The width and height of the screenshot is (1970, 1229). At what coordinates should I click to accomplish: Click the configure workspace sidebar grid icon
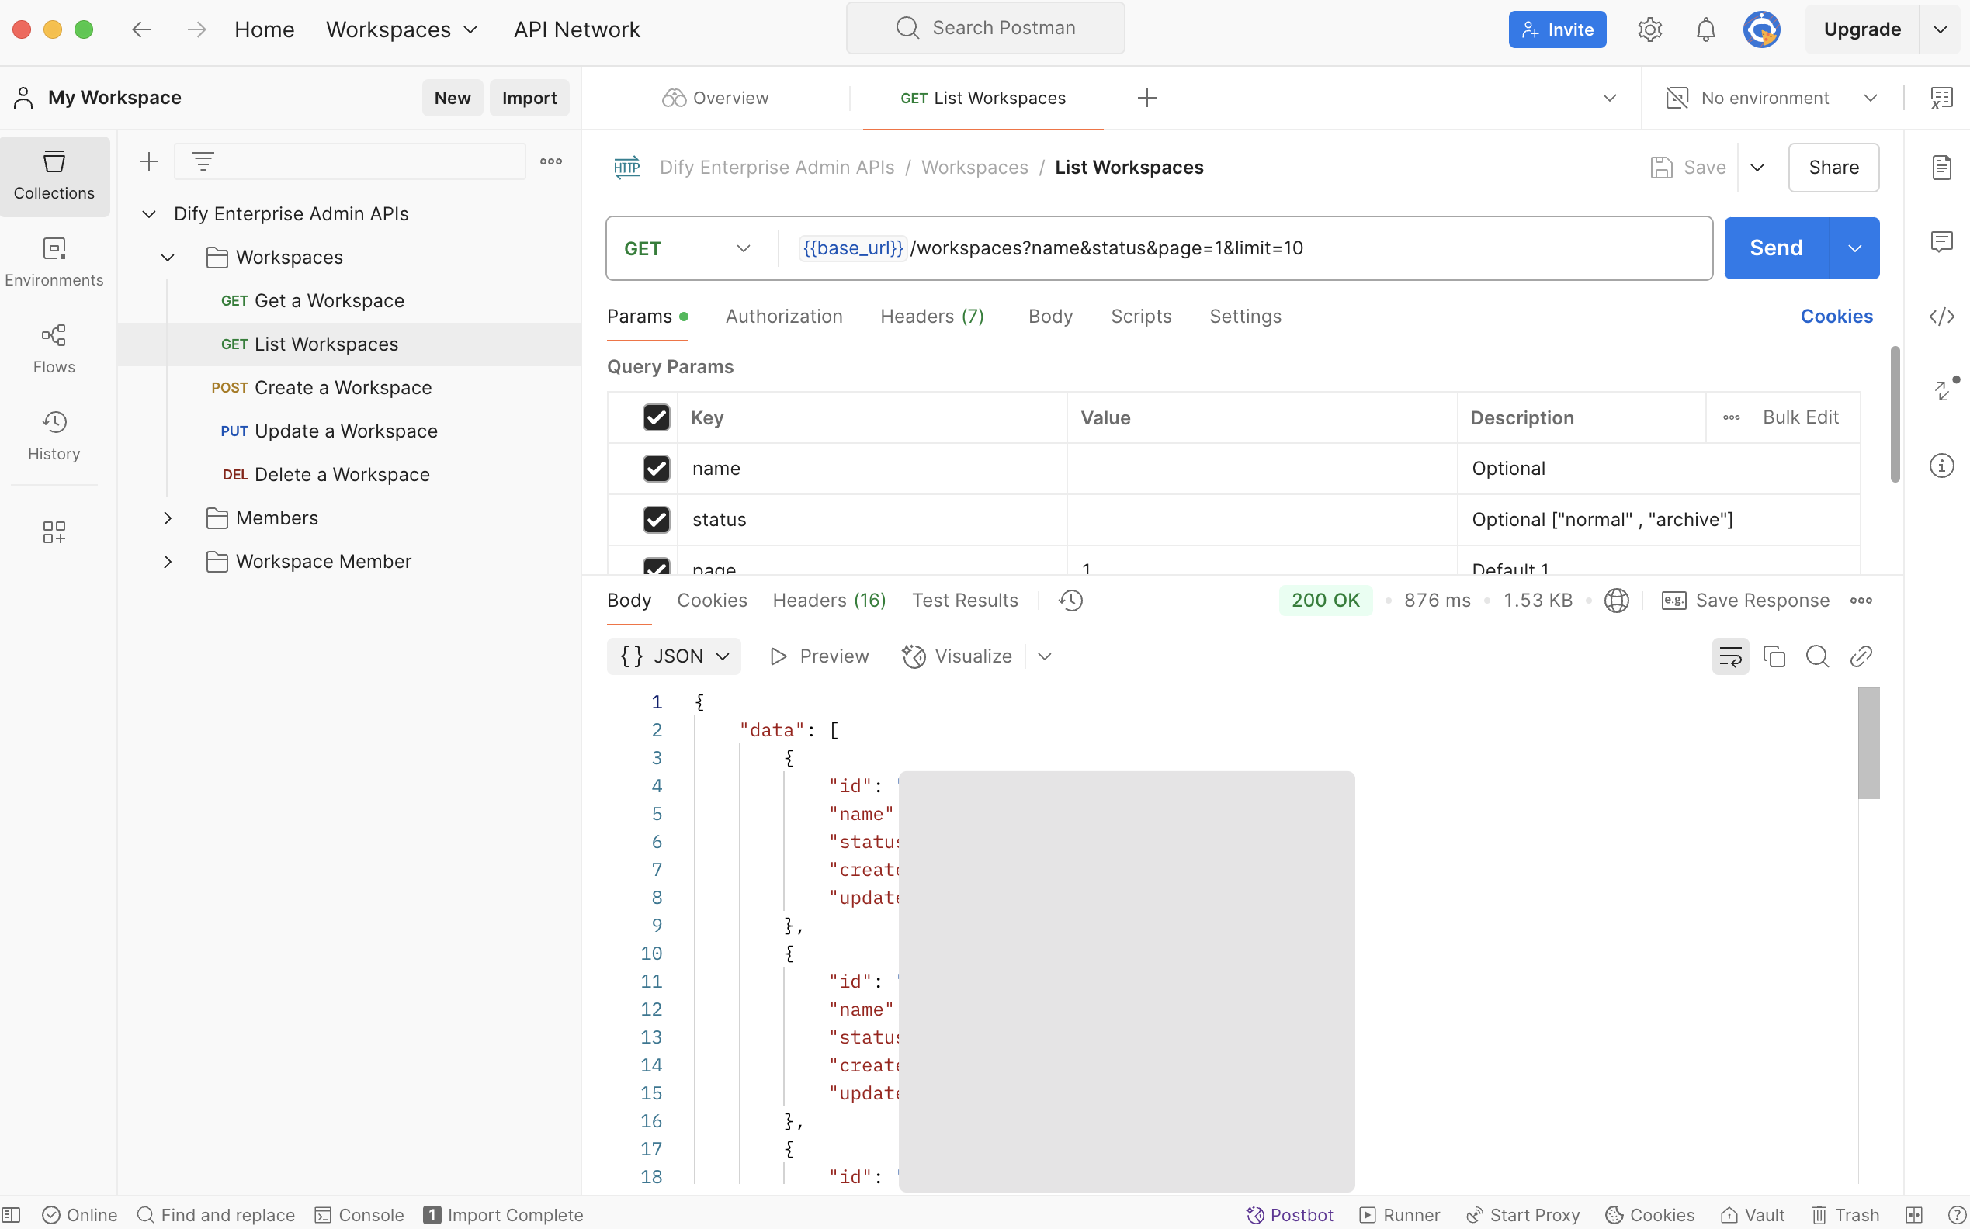(54, 532)
